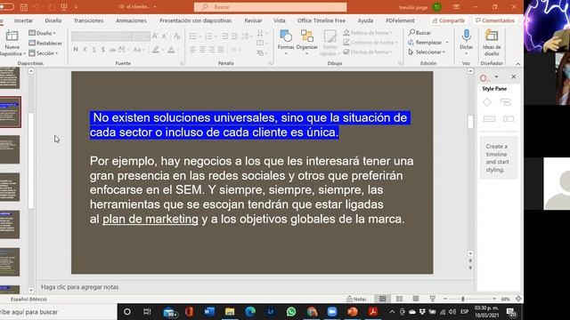
Task: Switch to the Animaciones tab
Action: (131, 20)
